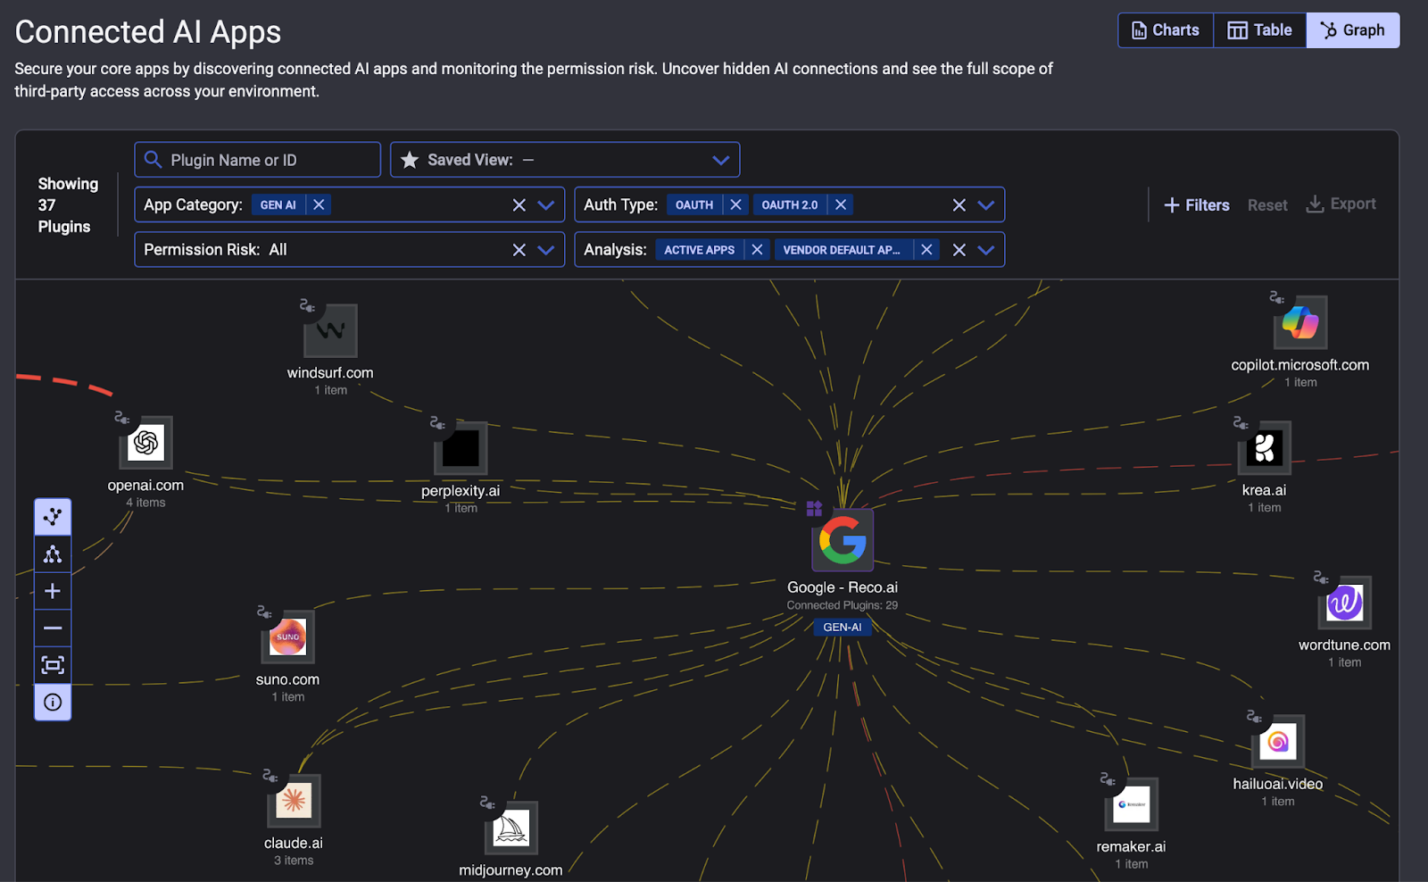Zoom out the graph with minus button
1428x882 pixels.
[53, 628]
